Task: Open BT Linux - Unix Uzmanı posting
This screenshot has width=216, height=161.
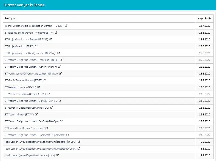Action: (24, 128)
